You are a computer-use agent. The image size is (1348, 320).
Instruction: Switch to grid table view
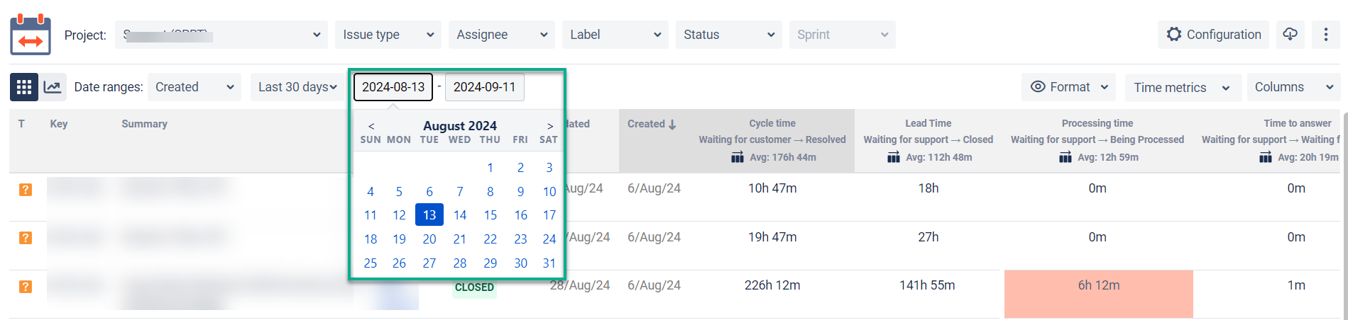pos(24,87)
